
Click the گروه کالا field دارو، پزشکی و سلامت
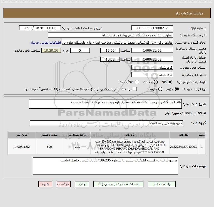pyautogui.click(x=106, y=123)
